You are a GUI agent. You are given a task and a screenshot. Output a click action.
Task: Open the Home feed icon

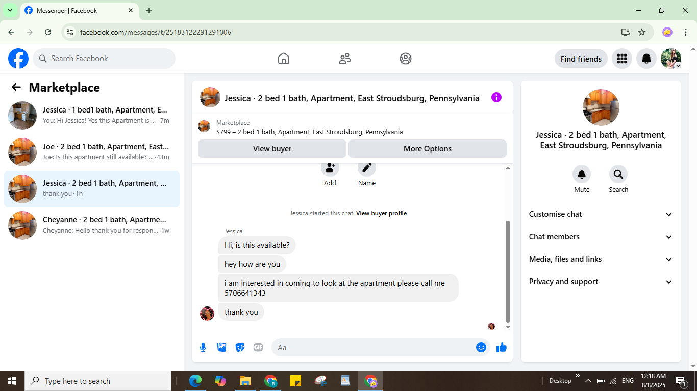pos(284,59)
